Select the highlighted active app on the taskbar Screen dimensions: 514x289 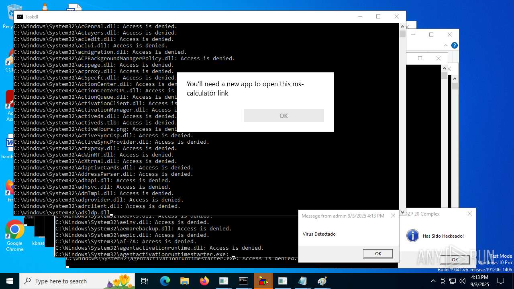263,281
